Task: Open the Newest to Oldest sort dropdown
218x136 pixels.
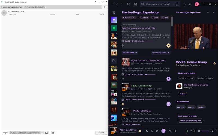Action: pos(161,53)
